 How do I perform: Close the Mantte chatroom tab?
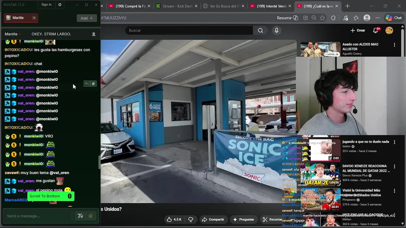(x=34, y=18)
